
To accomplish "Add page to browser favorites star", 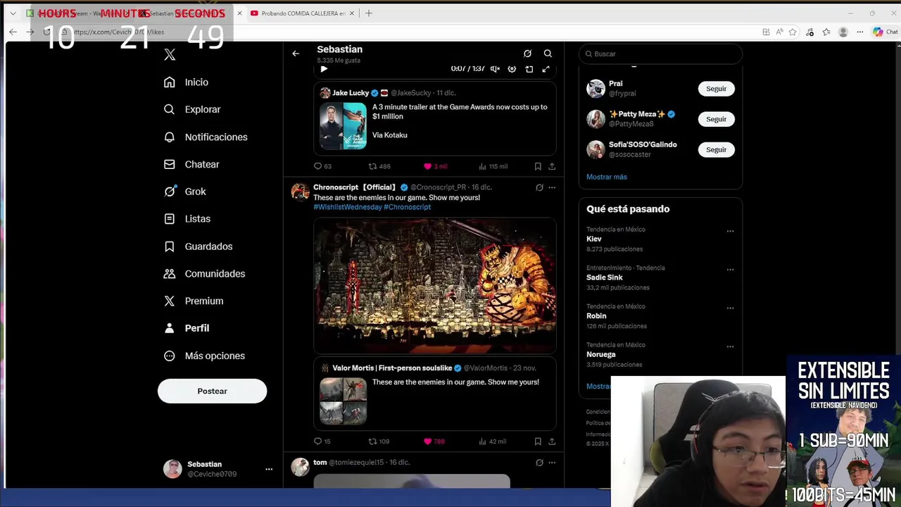I will 793,32.
